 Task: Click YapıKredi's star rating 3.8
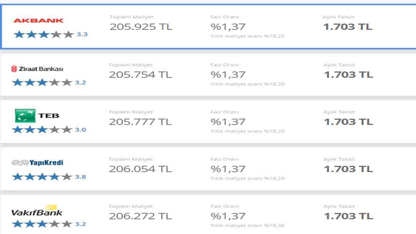point(49,177)
